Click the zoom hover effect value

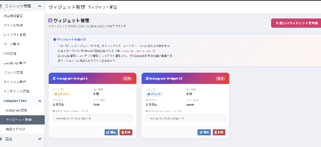(x=190, y=104)
